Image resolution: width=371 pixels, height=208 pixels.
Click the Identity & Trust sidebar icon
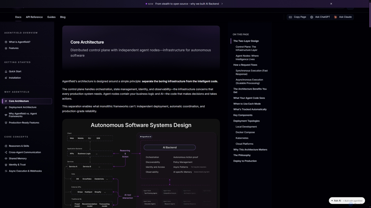(6, 165)
